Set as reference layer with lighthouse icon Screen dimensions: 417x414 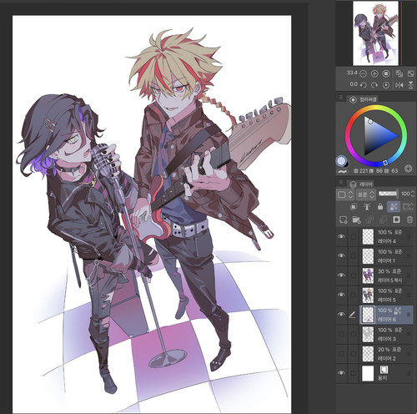[x=367, y=206]
